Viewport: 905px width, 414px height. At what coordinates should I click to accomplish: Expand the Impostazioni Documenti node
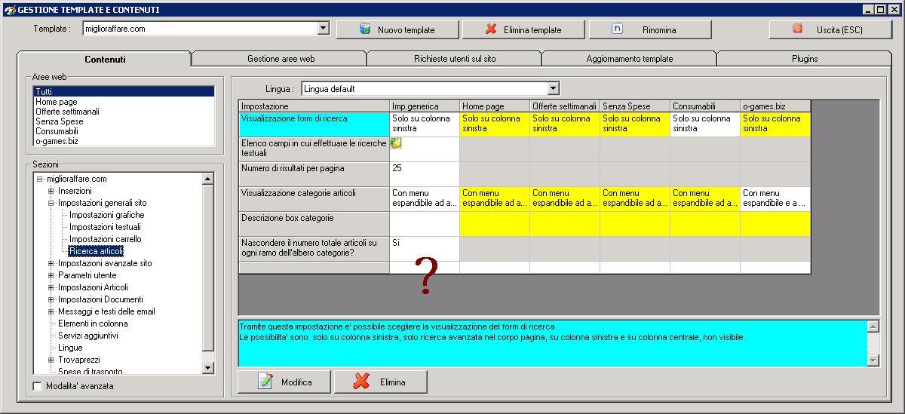coord(51,299)
